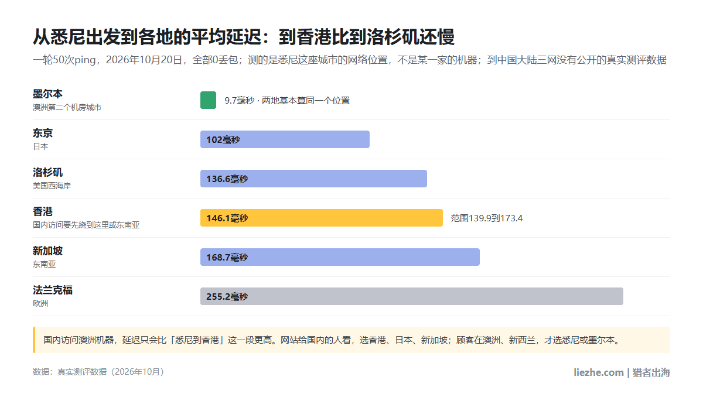Click the 东京 row label
The image size is (703, 404).
click(x=43, y=133)
